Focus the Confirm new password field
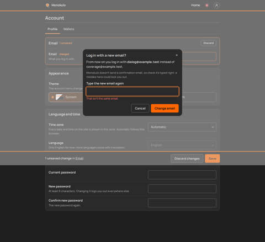 click(x=182, y=203)
